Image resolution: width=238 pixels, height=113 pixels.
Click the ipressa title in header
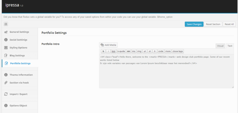pyautogui.click(x=12, y=5)
